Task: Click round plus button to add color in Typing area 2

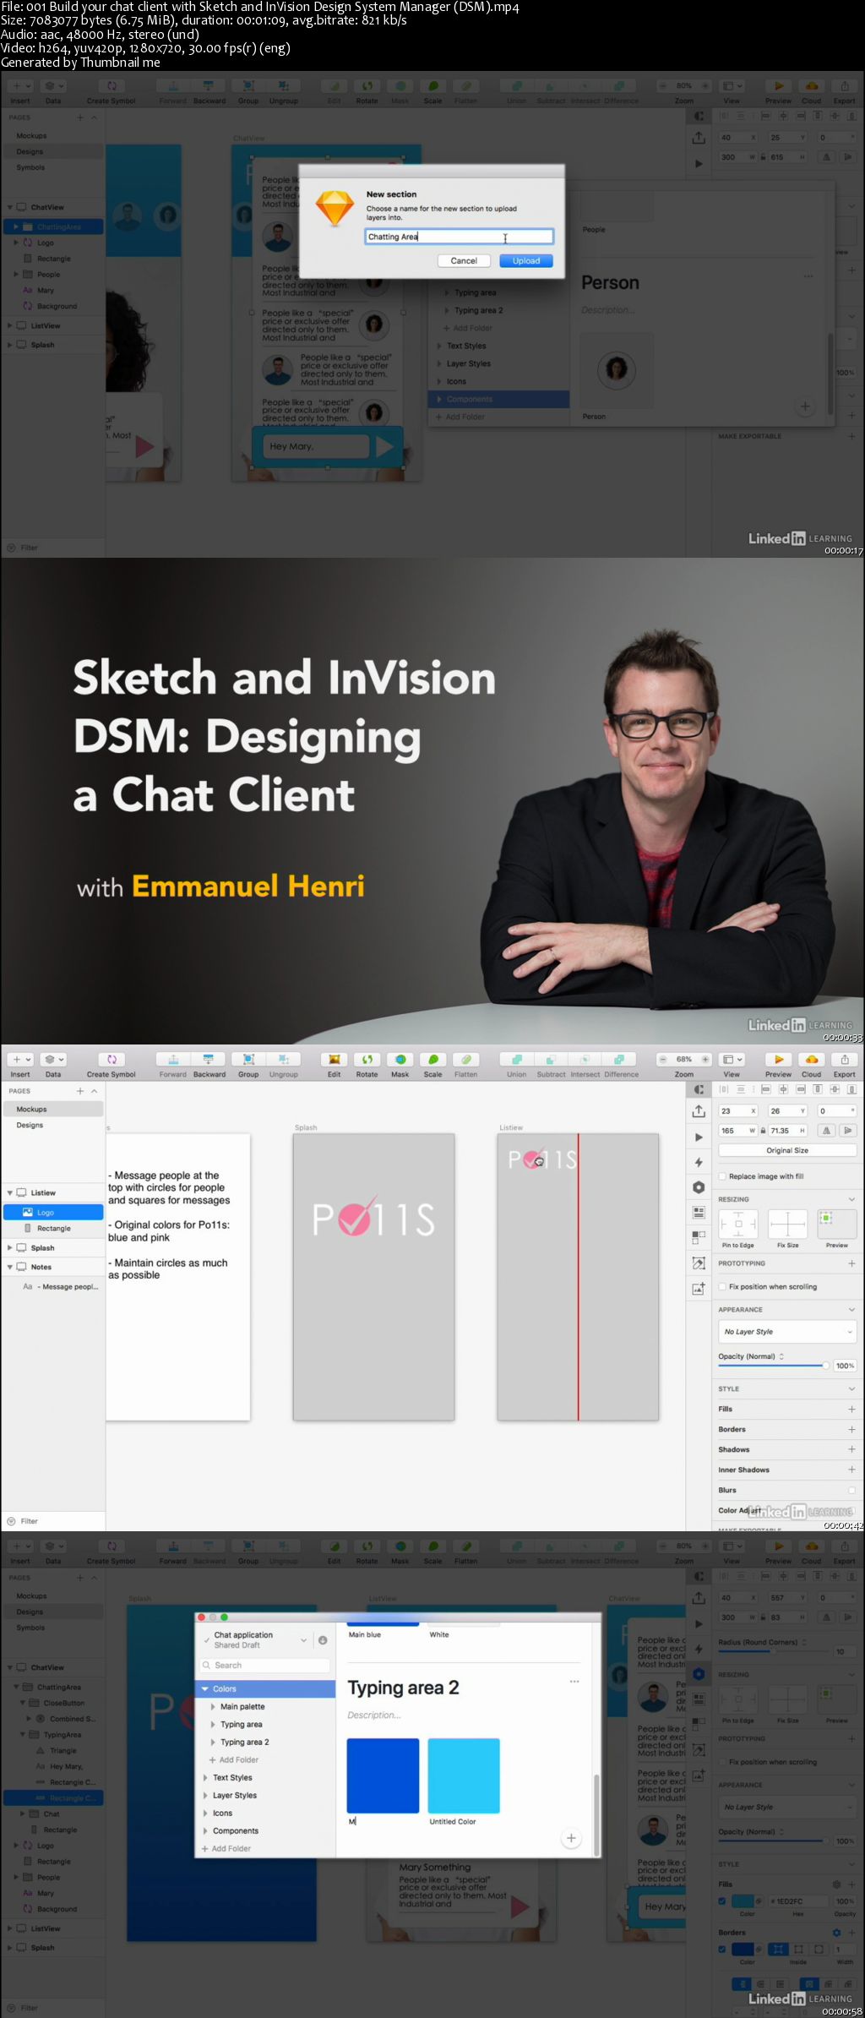Action: (571, 1838)
